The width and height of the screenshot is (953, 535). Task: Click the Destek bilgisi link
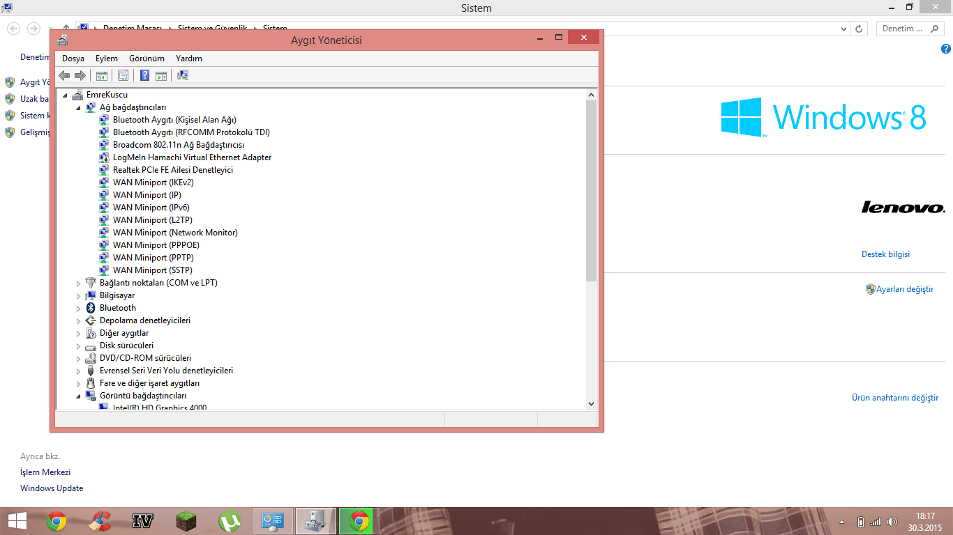[885, 254]
